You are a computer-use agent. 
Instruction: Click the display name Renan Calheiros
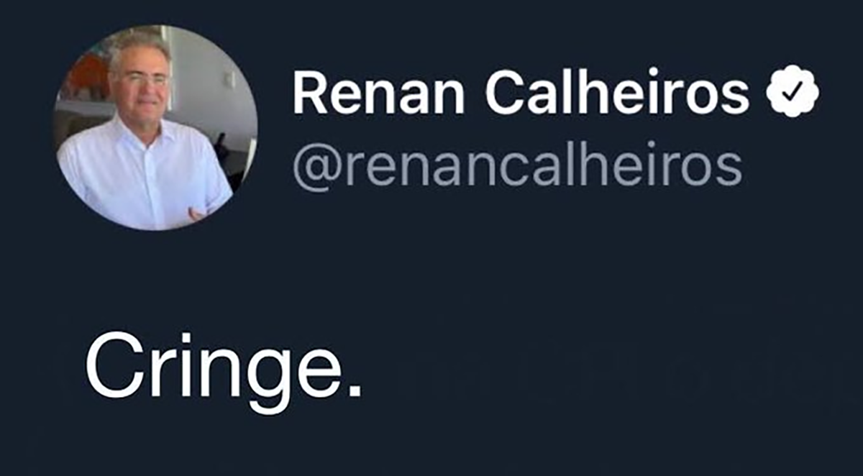[x=521, y=94]
